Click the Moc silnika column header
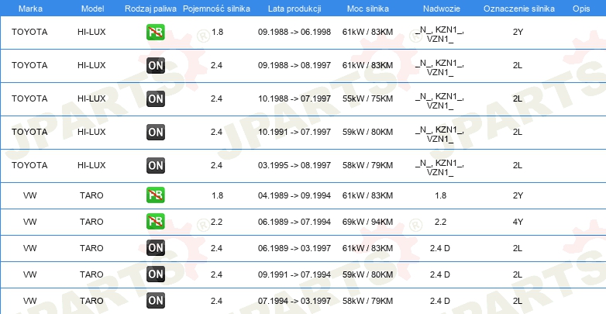 [368, 9]
